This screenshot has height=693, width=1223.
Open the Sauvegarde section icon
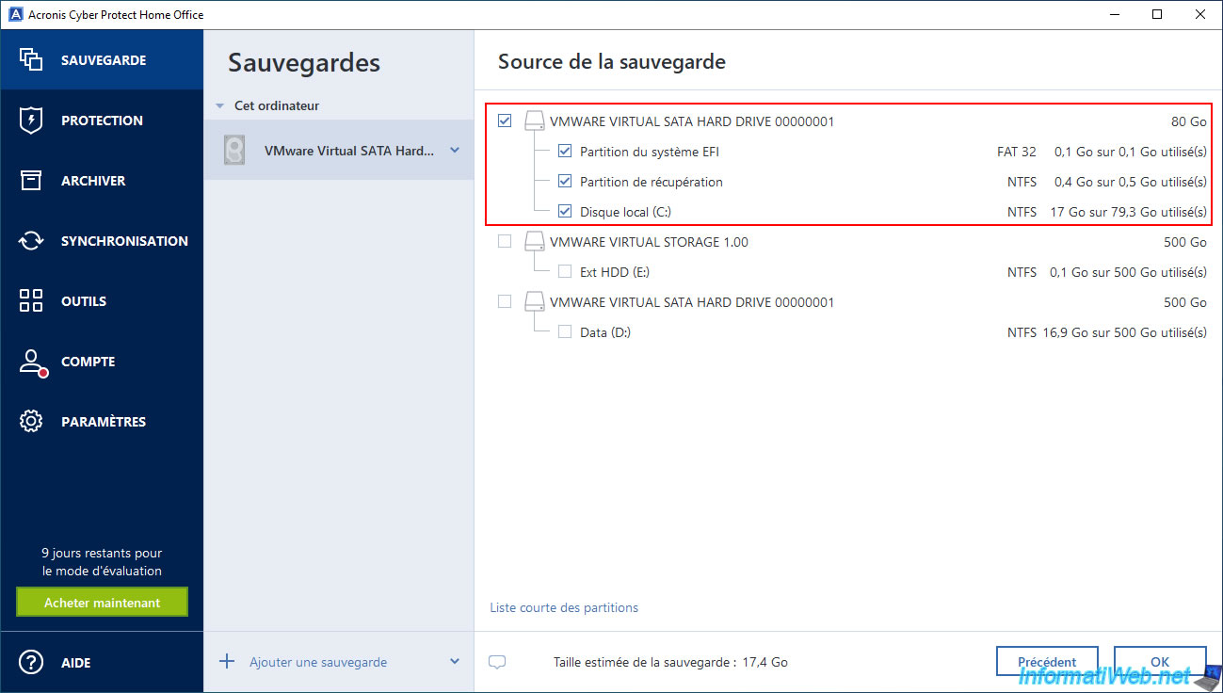click(x=31, y=59)
